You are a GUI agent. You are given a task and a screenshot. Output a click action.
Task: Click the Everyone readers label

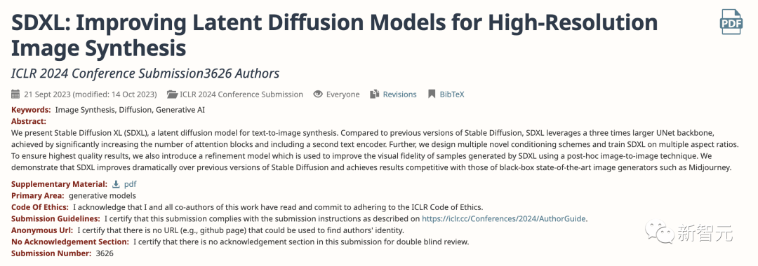point(343,94)
